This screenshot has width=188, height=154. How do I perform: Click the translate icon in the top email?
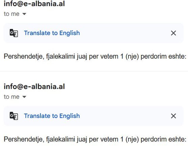click(14, 33)
